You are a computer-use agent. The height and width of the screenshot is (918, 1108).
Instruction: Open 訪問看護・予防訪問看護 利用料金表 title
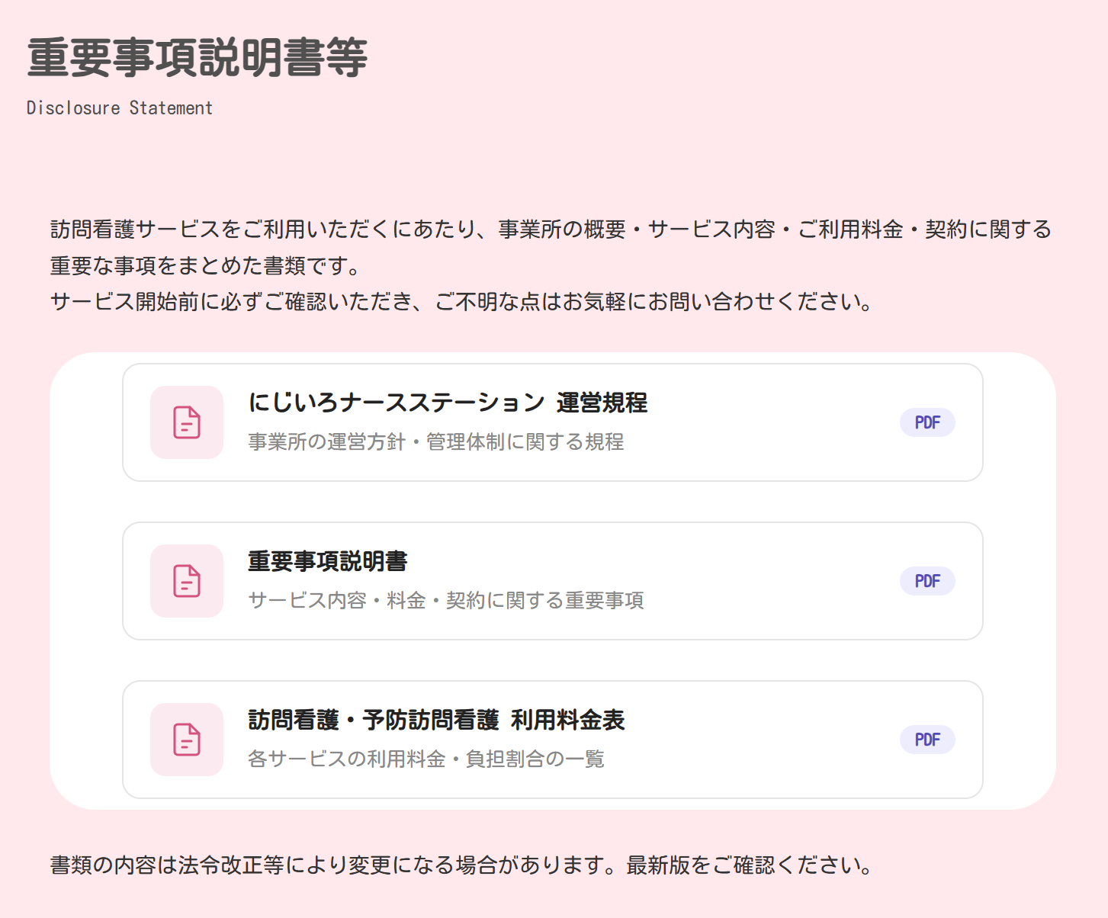click(436, 720)
